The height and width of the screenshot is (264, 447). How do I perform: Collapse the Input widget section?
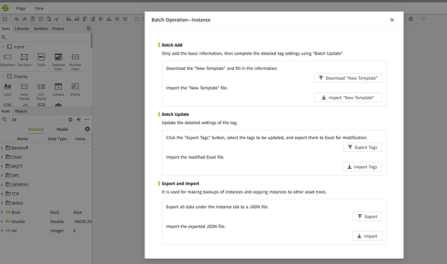point(4,47)
